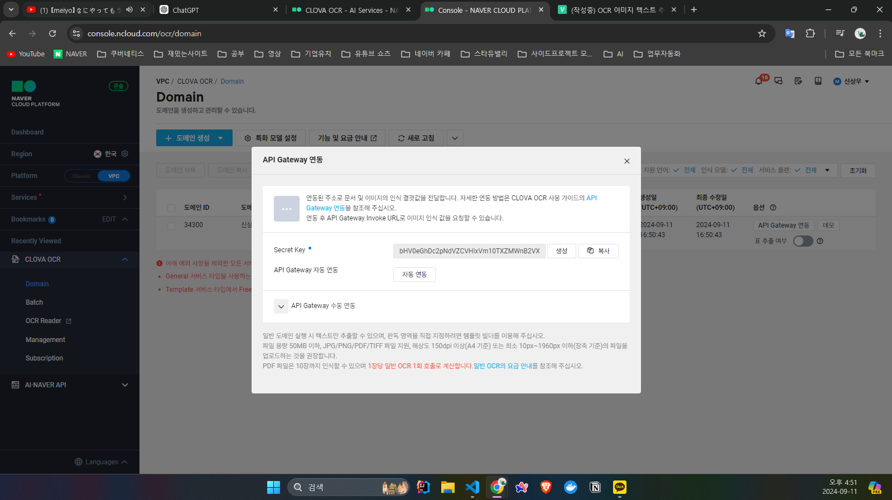The width and height of the screenshot is (892, 500).
Task: Open the Dashboard sidebar item
Action: coord(27,132)
